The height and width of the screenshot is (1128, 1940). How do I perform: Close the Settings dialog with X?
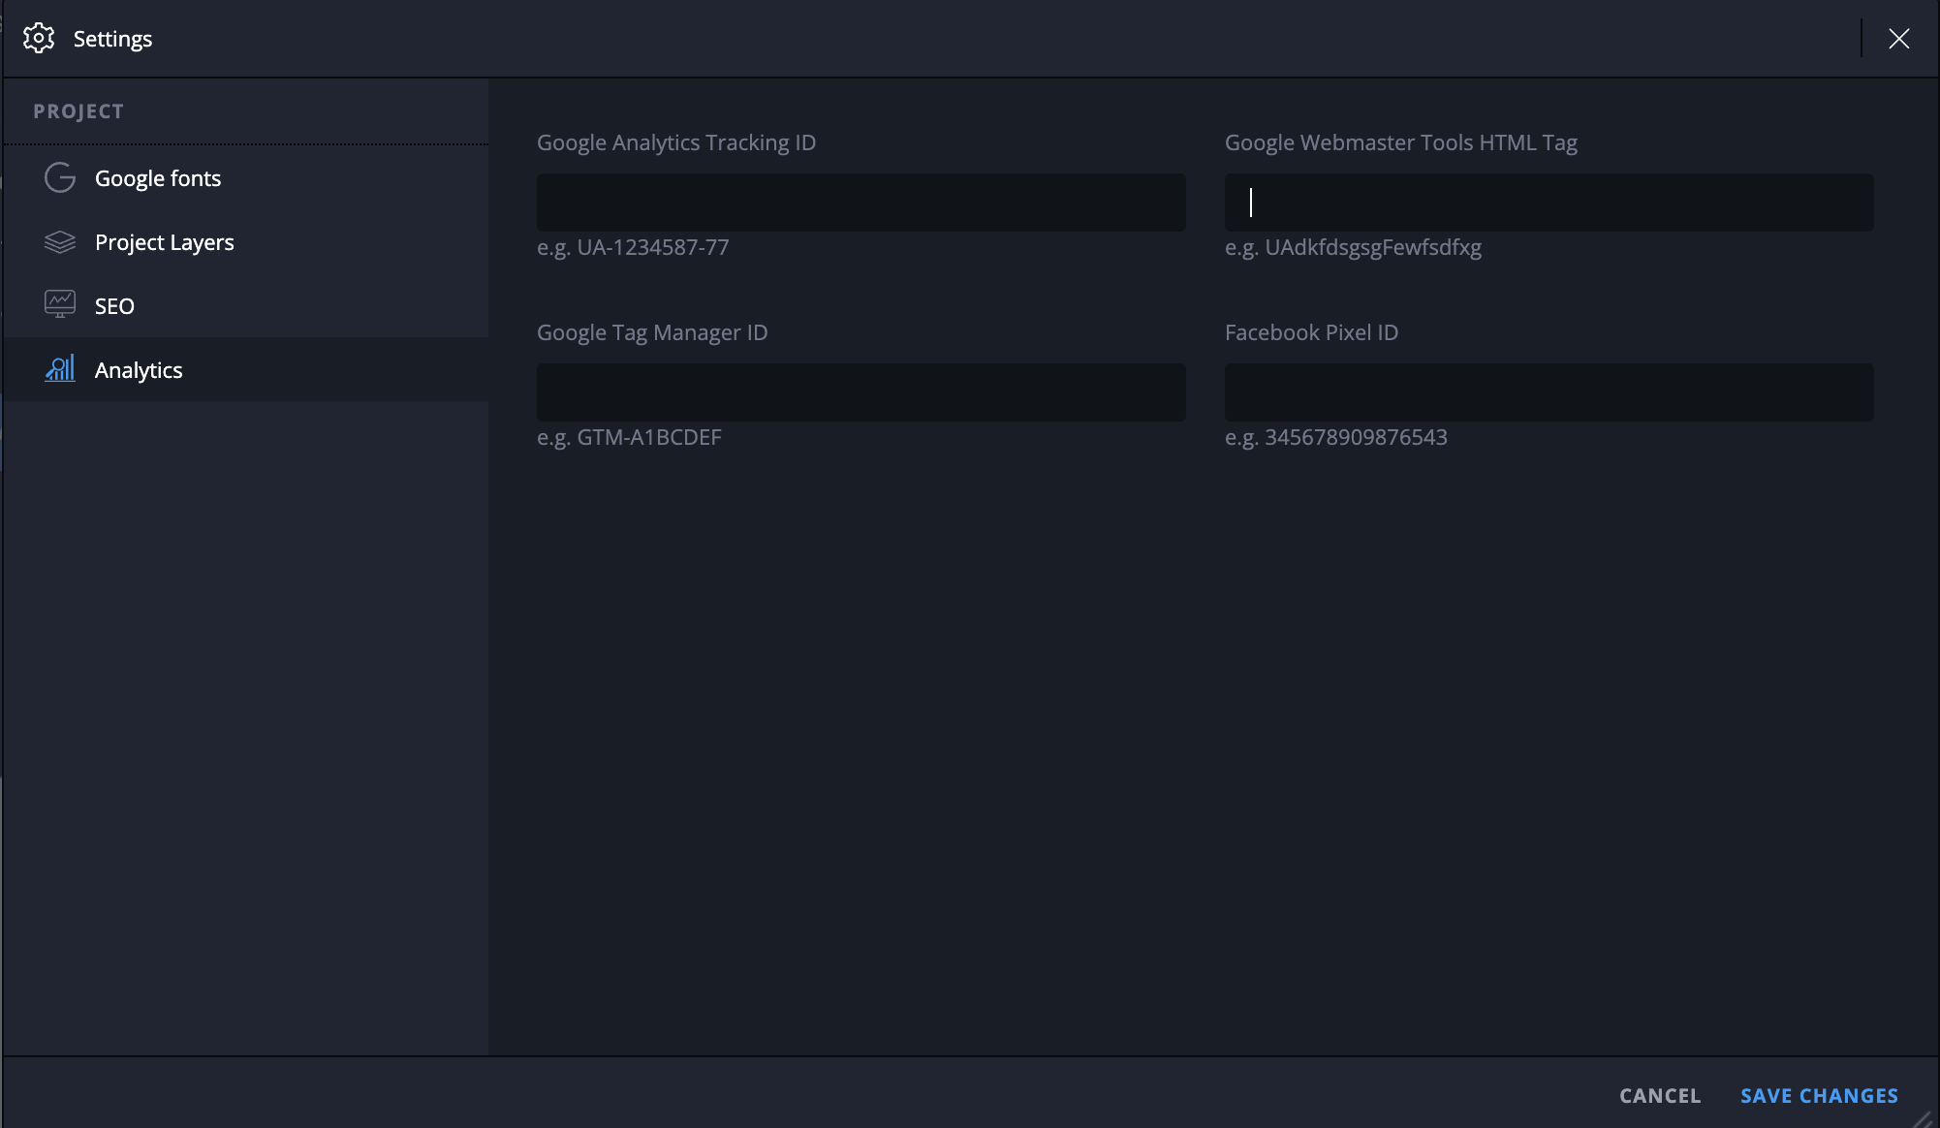[1898, 39]
